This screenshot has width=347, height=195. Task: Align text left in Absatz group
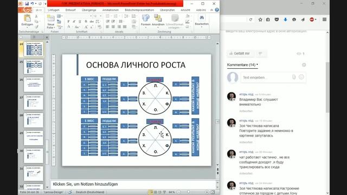point(107,27)
